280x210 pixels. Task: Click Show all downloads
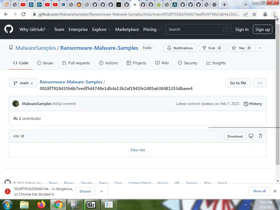click(x=259, y=191)
